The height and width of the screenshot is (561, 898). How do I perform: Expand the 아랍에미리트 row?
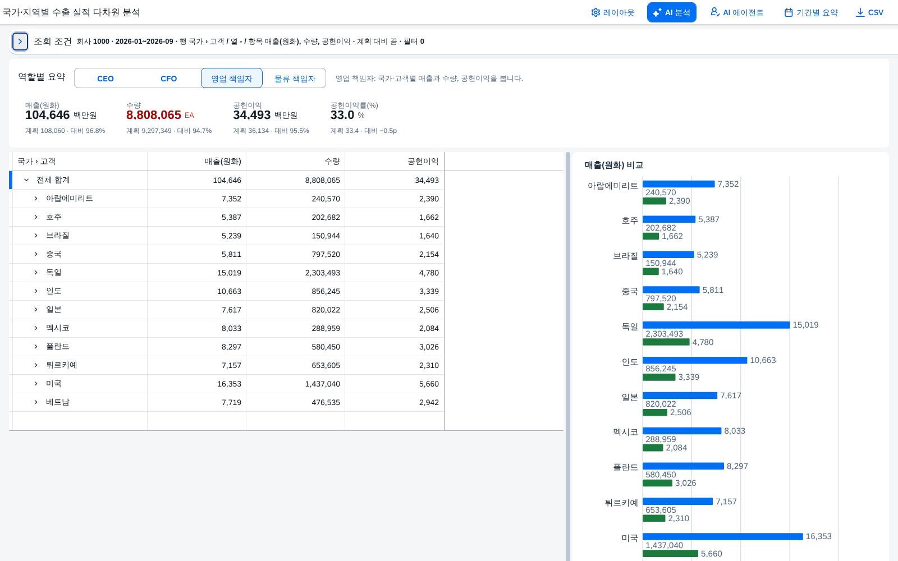point(36,199)
